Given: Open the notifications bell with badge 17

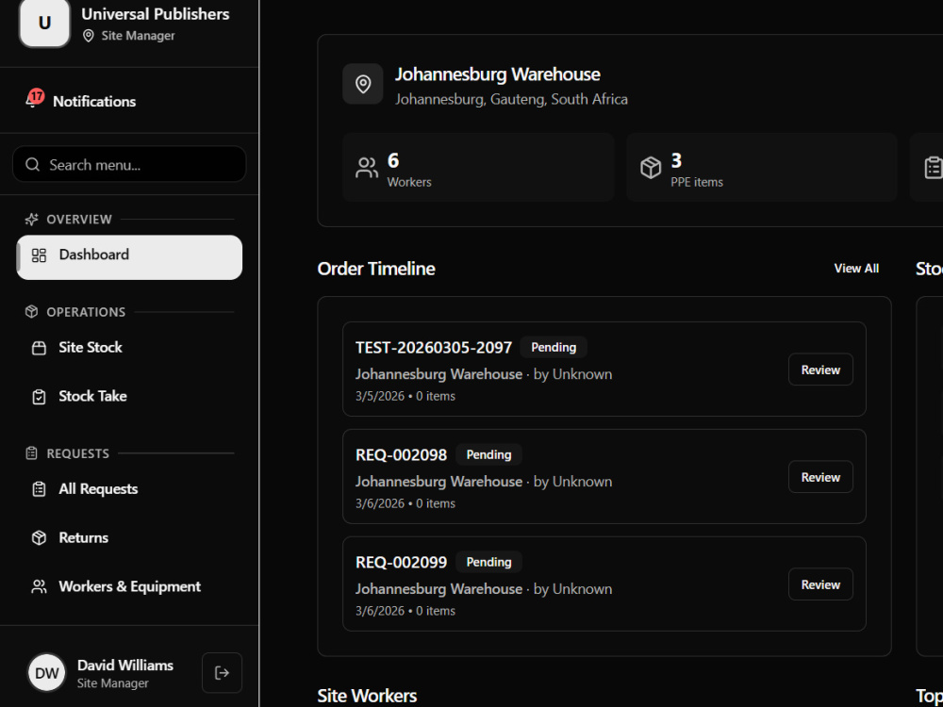Looking at the screenshot, I should tap(34, 100).
